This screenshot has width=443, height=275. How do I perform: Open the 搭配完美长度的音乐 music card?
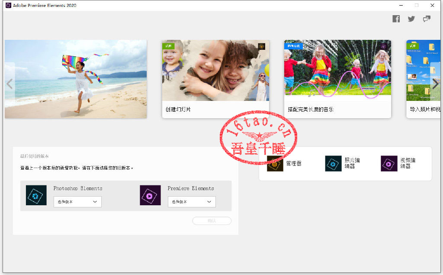[337, 79]
